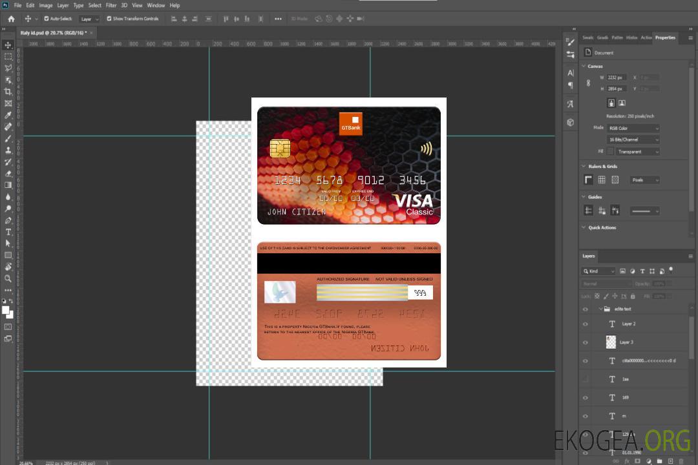Hide the 'edite text' group

(x=586, y=309)
